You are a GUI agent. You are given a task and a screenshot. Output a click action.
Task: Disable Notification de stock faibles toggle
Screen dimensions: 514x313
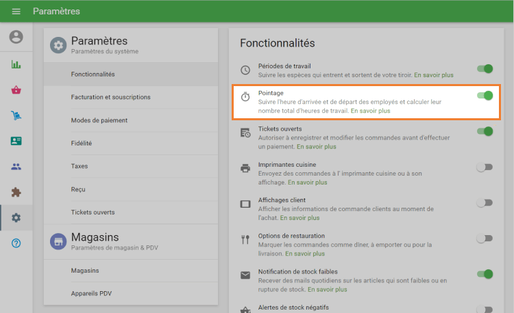click(x=485, y=274)
